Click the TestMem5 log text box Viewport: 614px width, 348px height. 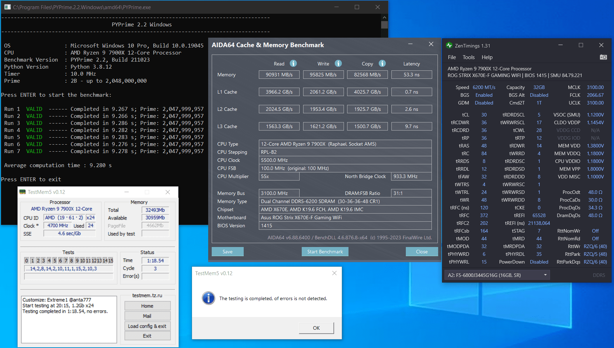click(x=69, y=319)
